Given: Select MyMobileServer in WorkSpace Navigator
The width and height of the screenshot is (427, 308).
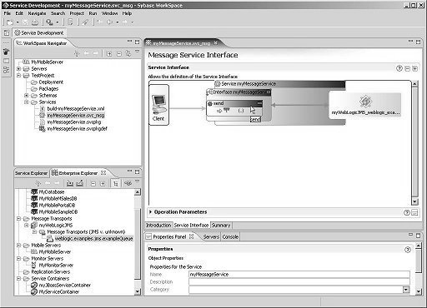Looking at the screenshot, I should tap(47, 62).
